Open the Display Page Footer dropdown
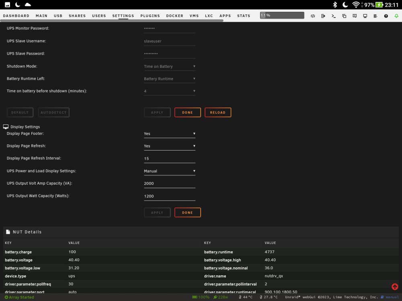This screenshot has width=402, height=301. pos(170,134)
